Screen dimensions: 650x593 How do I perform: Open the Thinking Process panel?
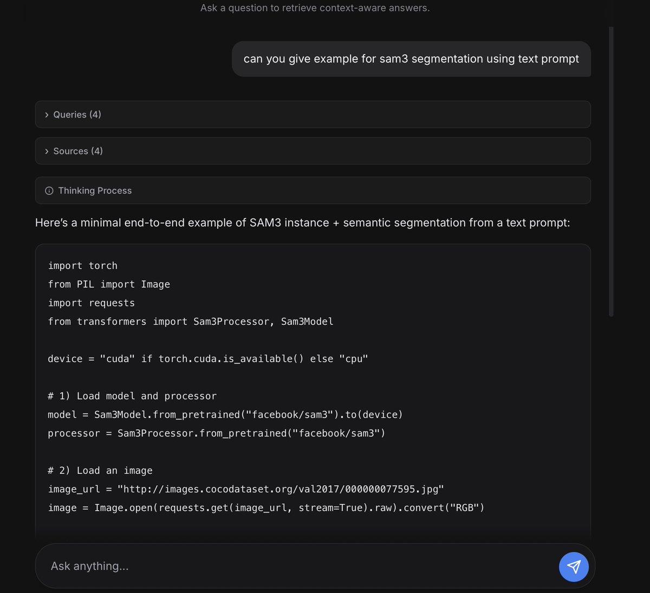(95, 190)
